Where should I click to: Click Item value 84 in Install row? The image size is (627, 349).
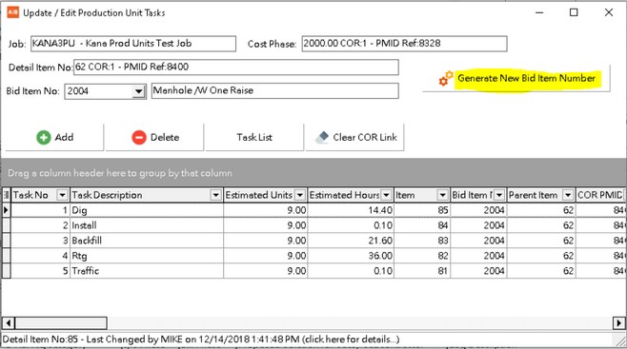coord(422,225)
